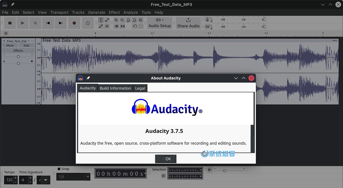Open the Select menu
This screenshot has width=343, height=188.
pyautogui.click(x=28, y=12)
